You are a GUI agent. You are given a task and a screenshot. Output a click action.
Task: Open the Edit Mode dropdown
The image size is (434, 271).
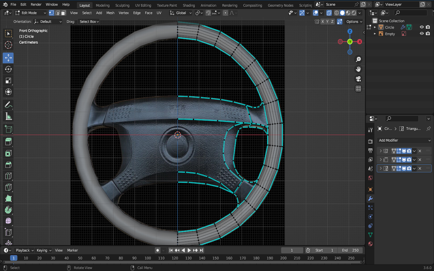point(31,13)
